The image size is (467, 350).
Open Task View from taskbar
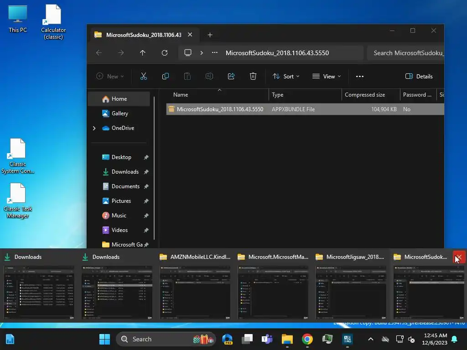(x=247, y=339)
